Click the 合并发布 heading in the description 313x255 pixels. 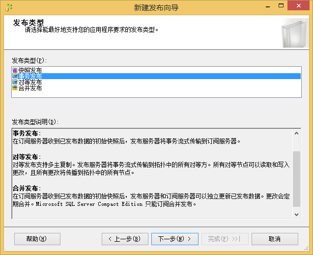point(27,188)
